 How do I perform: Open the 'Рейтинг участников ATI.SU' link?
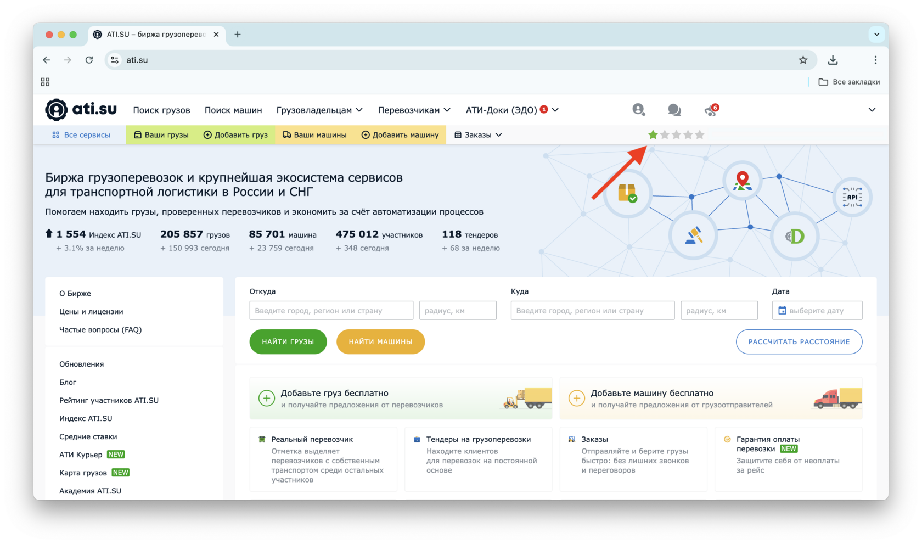tap(108, 400)
